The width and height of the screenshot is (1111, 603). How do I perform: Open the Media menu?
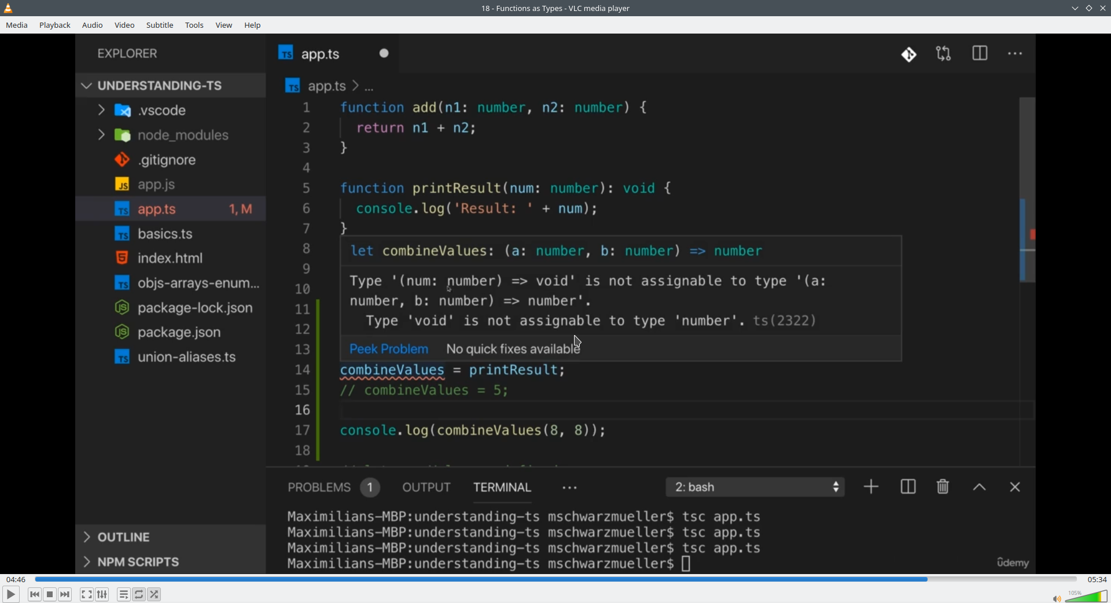click(x=17, y=25)
